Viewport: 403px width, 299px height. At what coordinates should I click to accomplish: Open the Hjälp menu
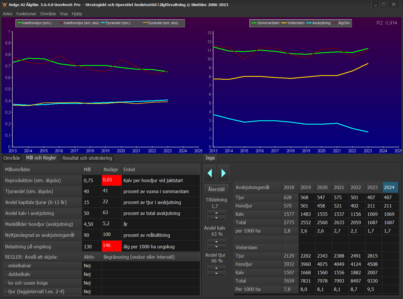click(77, 14)
